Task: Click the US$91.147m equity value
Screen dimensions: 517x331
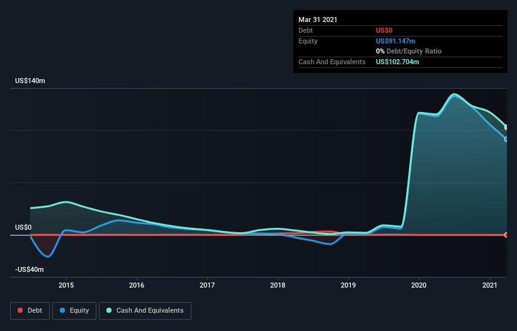Action: click(395, 41)
